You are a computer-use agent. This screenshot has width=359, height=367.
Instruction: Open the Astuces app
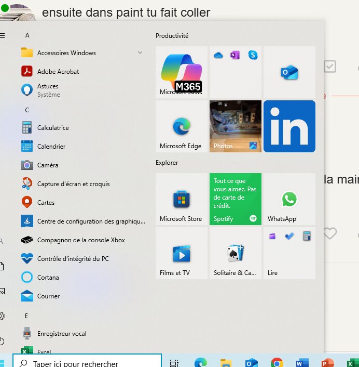click(83, 90)
